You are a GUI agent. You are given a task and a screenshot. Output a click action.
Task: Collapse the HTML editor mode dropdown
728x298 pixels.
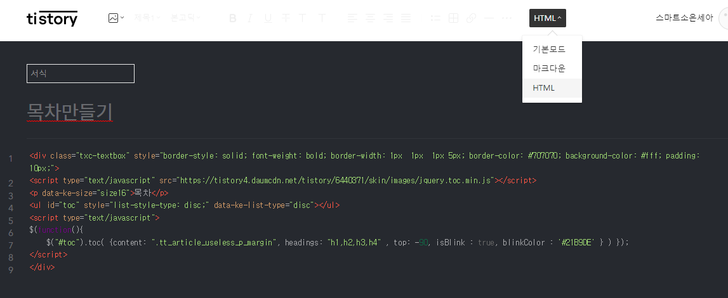[547, 18]
